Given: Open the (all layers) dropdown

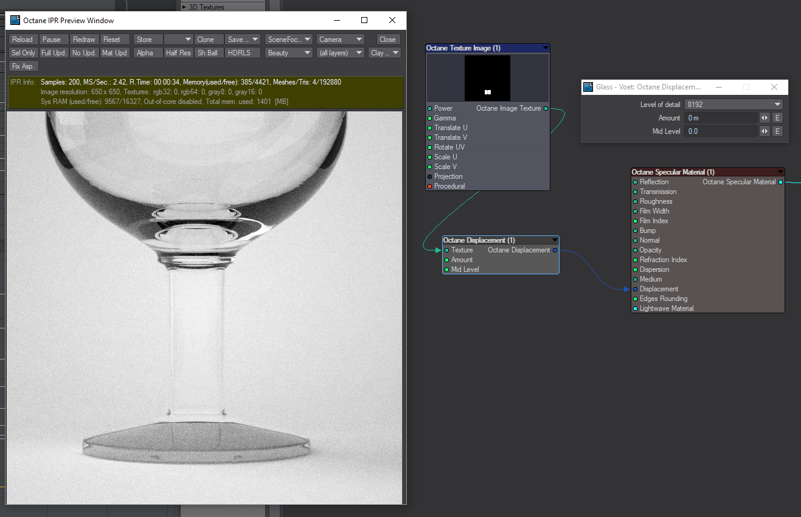Looking at the screenshot, I should [341, 53].
